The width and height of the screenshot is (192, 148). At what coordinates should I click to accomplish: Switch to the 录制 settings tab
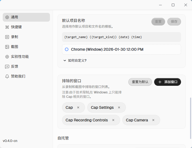(15, 37)
